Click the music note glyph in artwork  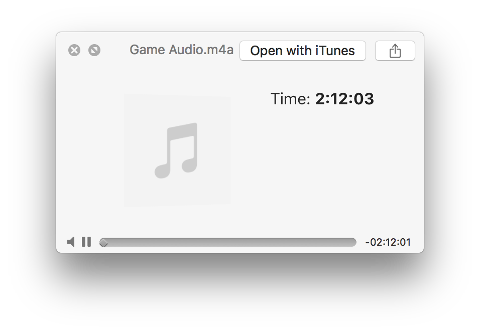[176, 150]
